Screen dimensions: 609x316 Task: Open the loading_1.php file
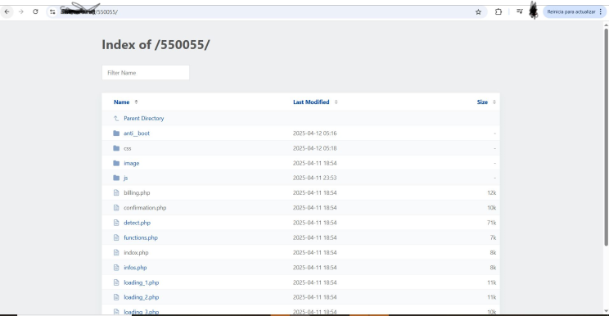142,282
